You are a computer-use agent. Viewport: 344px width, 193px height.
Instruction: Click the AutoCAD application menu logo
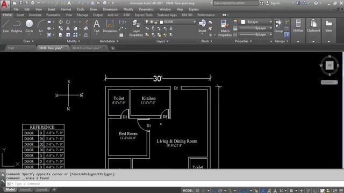(5, 5)
